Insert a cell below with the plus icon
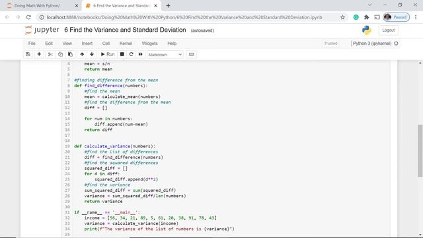 (x=39, y=54)
